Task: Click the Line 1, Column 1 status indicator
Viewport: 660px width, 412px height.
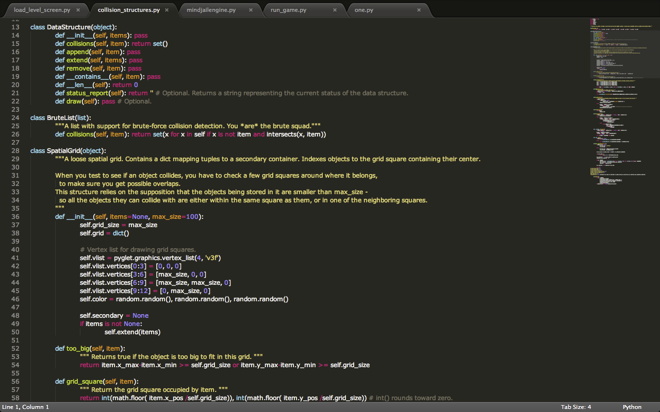Action: 25,407
